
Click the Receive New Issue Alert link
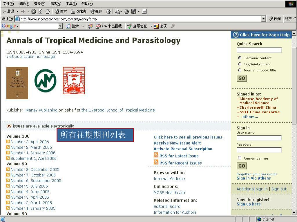tap(177, 143)
